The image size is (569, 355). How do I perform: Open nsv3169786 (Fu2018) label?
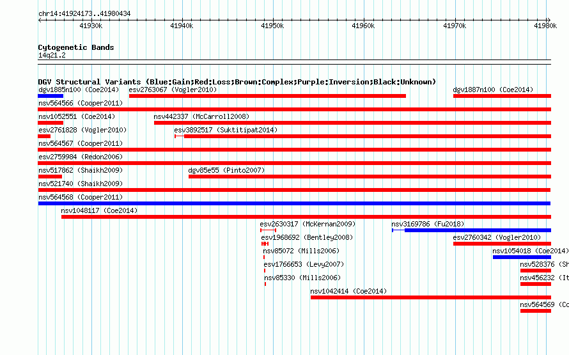point(428,224)
